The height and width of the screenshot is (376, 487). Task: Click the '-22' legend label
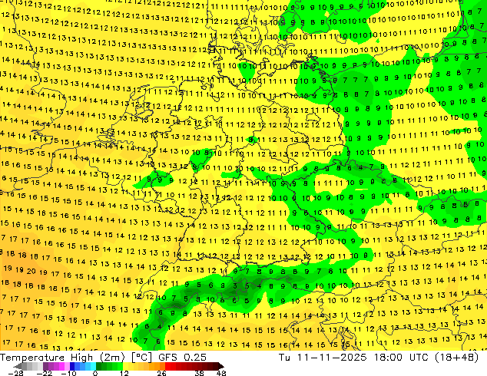45,373
